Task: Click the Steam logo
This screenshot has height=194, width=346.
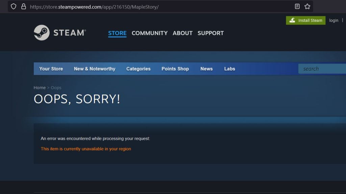Action: tap(59, 32)
